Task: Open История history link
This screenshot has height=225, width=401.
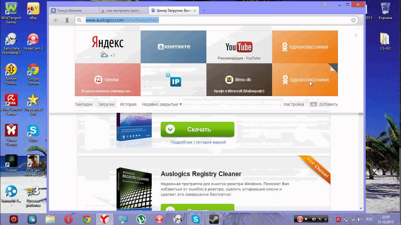Action: tap(128, 104)
